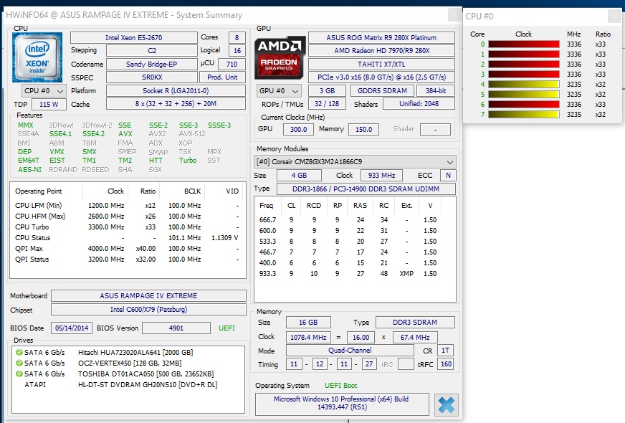This screenshot has height=423, width=625.
Task: Click the Freq column header in timings
Action: click(x=266, y=206)
